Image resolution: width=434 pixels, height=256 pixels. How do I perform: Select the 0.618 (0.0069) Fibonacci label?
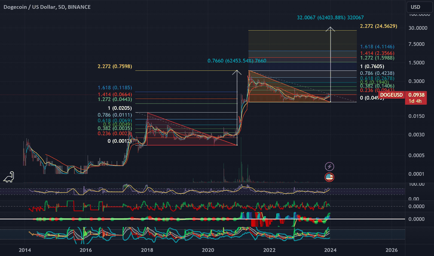tap(115, 121)
